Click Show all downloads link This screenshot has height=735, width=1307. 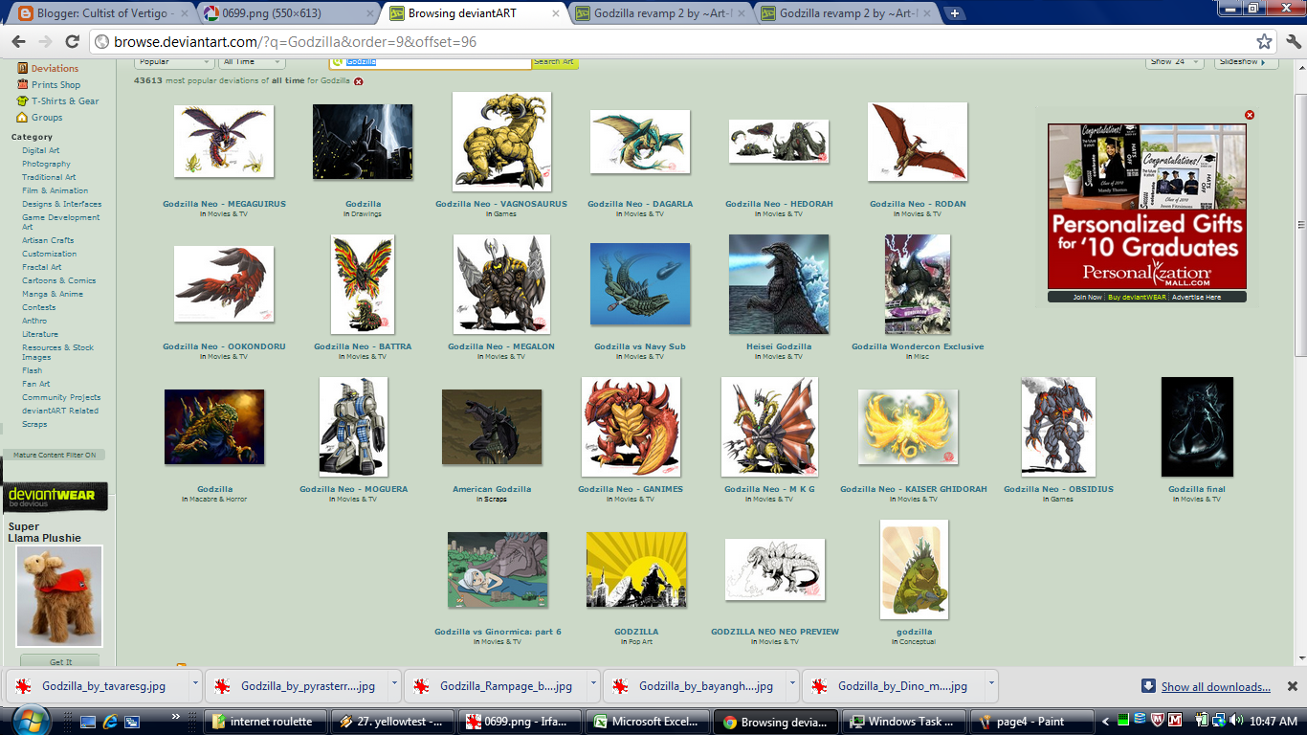pos(1215,686)
